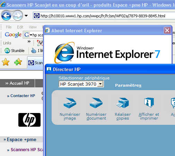The height and width of the screenshot is (156, 175).
Task: Expand the HP Scanjet 3970 device dropdown
Action: [100, 84]
